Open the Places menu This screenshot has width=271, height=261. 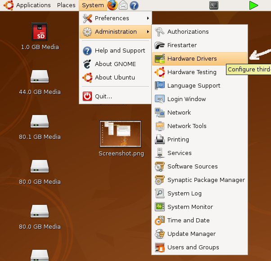(x=66, y=5)
